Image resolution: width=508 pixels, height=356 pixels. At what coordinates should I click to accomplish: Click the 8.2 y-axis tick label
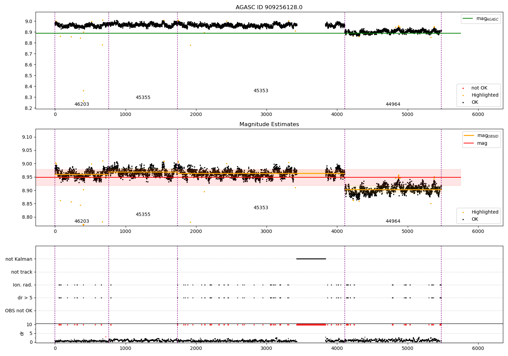pos(28,108)
